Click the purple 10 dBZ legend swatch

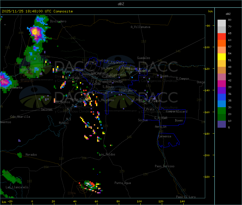tap(222, 124)
